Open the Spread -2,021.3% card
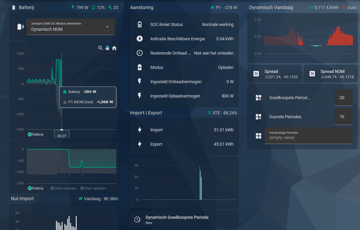Viewport: 360px width, 230px height. pos(274,74)
